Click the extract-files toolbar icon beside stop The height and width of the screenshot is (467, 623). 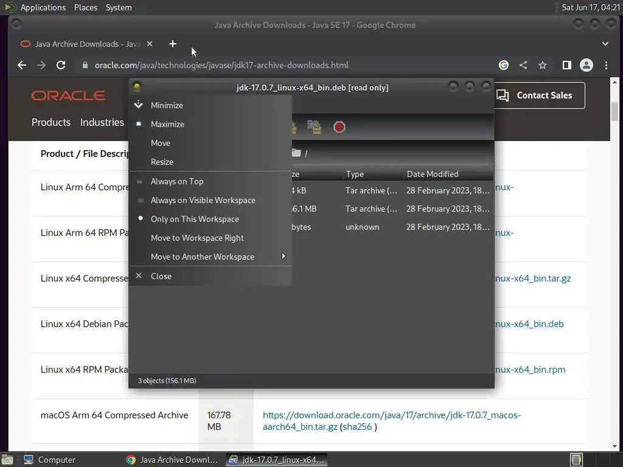tap(315, 127)
